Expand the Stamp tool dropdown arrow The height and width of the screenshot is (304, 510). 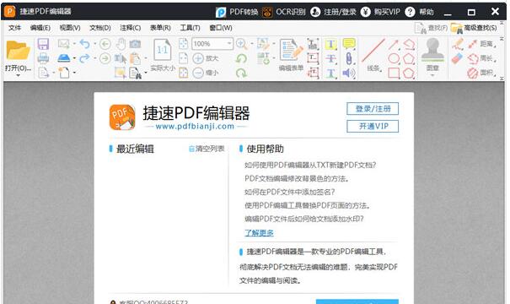[432, 76]
